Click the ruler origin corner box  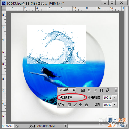click(x=4, y=8)
